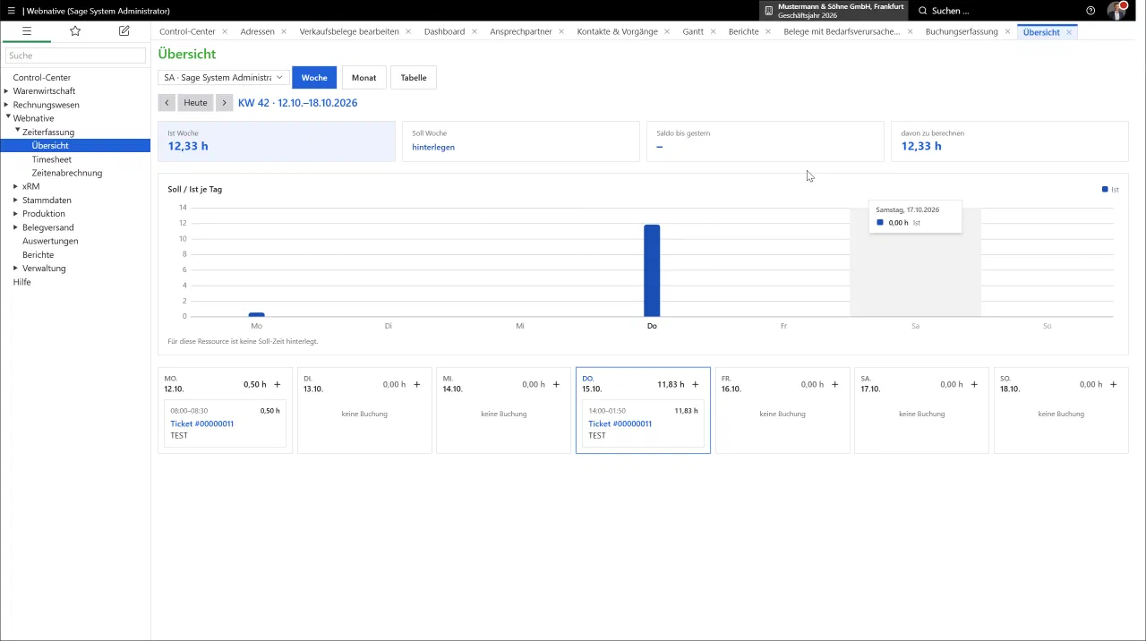Open the SA Sage System Administrator dropdown
Viewport: 1146px width, 641px height.
click(223, 78)
